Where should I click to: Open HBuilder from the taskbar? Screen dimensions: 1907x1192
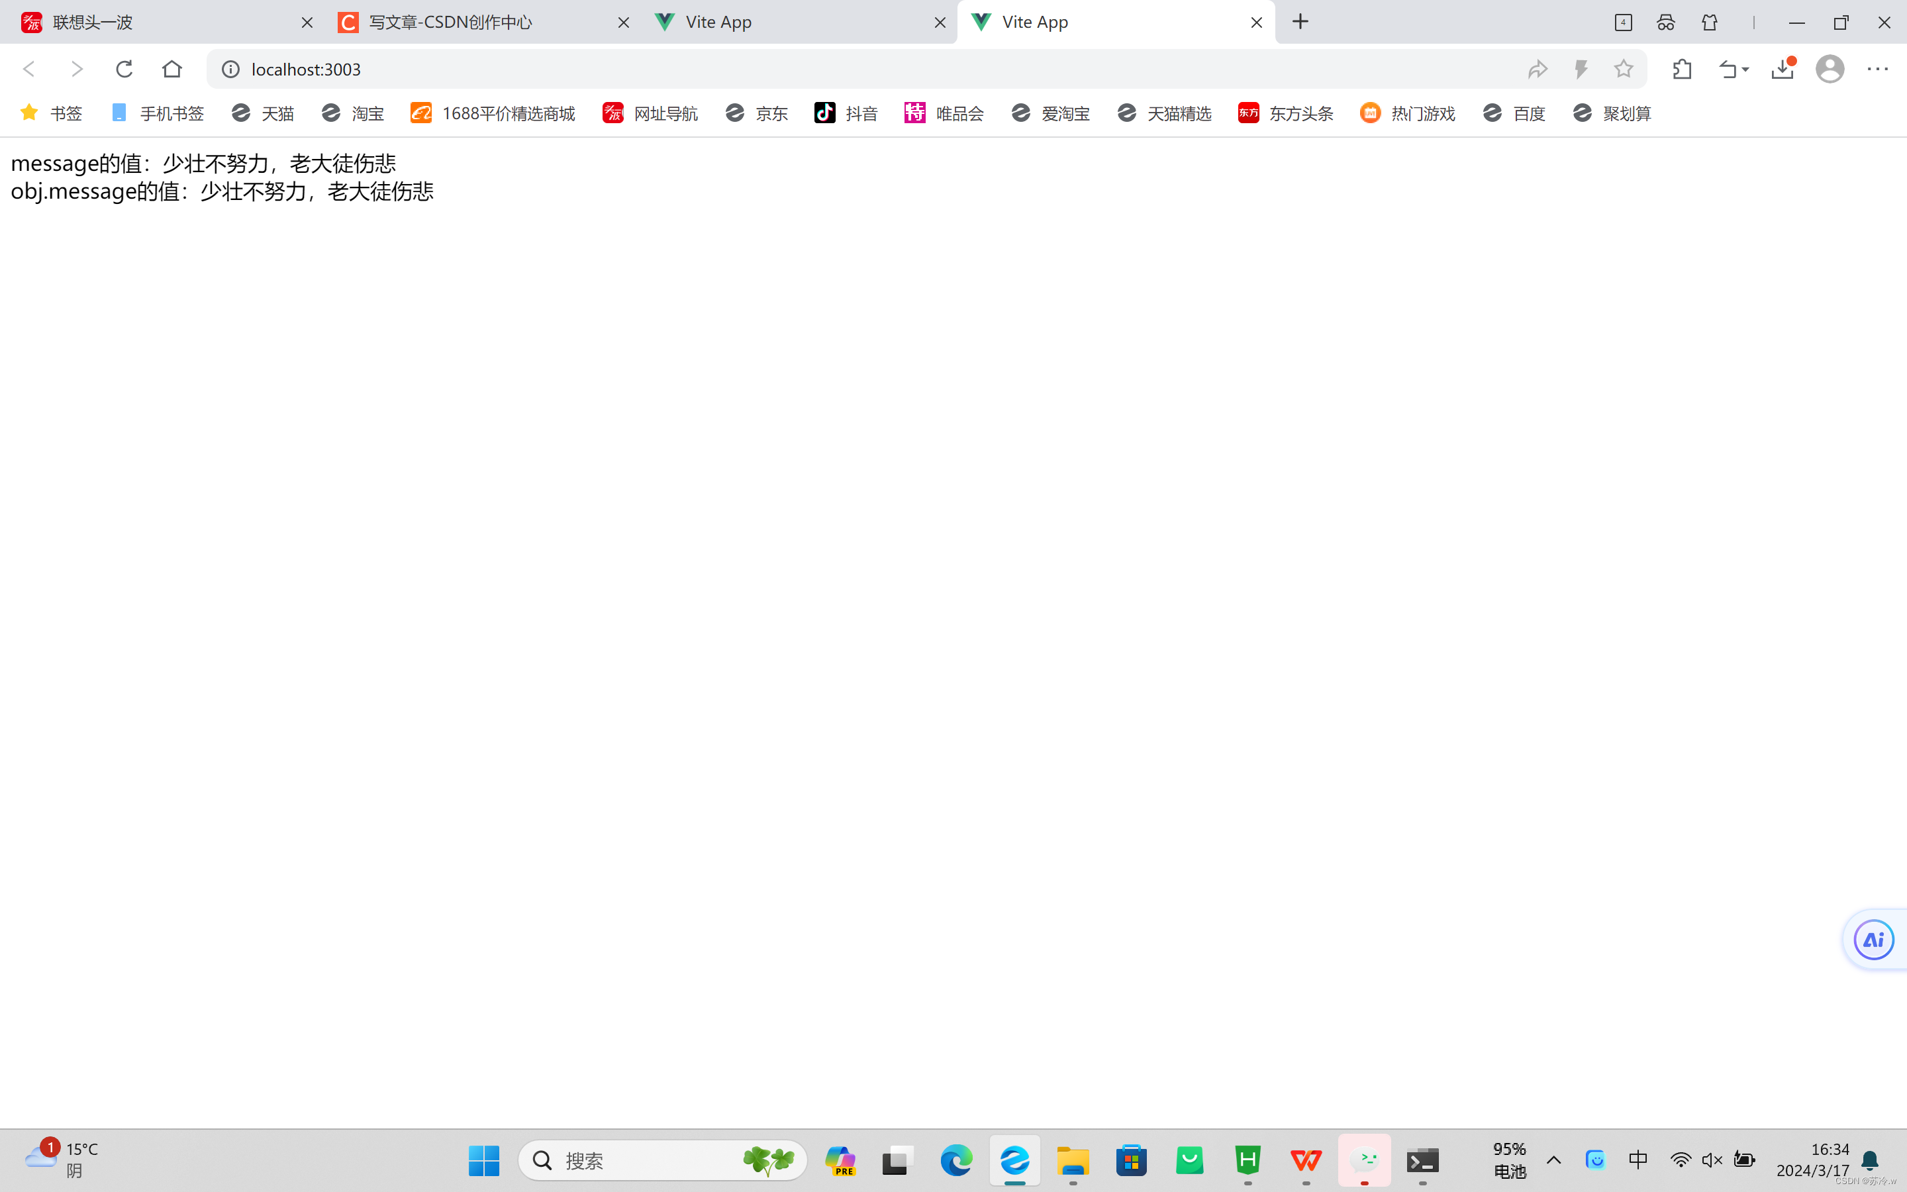pyautogui.click(x=1247, y=1160)
